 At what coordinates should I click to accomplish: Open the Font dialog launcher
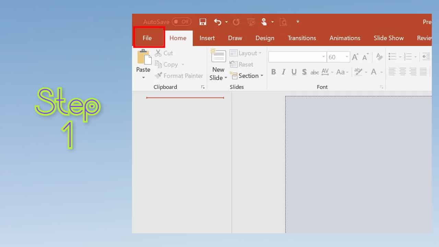pyautogui.click(x=381, y=87)
